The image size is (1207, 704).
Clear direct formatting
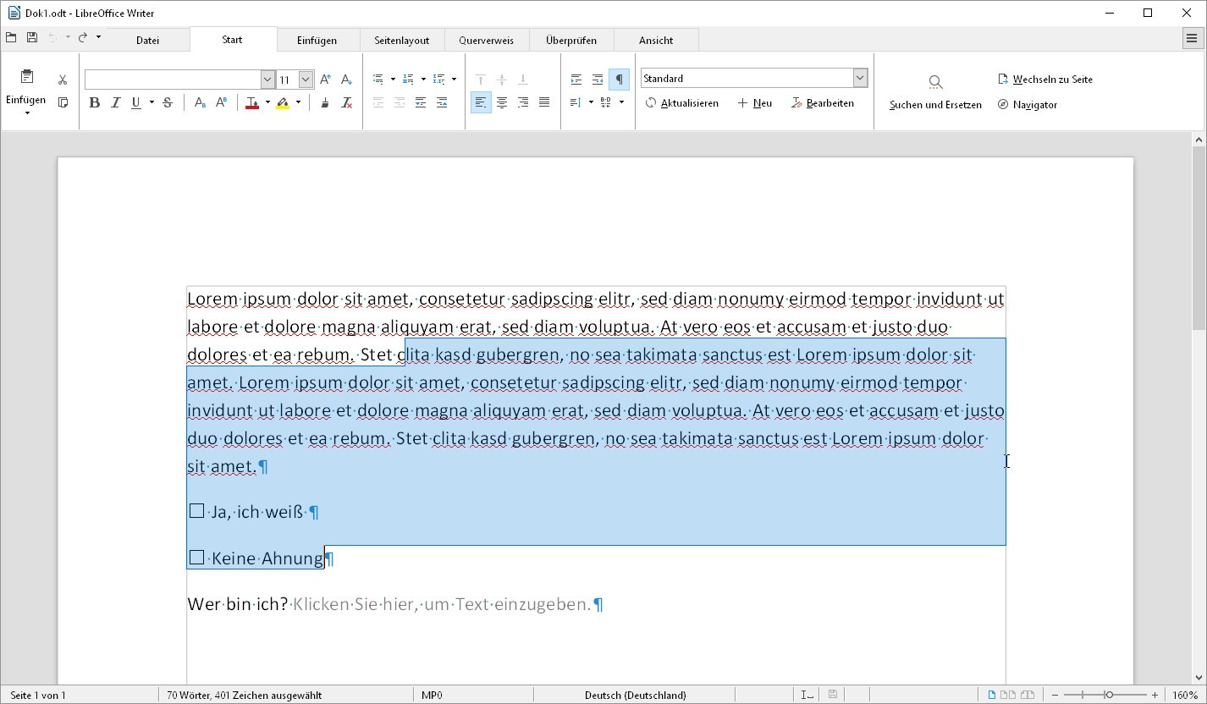[x=346, y=102]
